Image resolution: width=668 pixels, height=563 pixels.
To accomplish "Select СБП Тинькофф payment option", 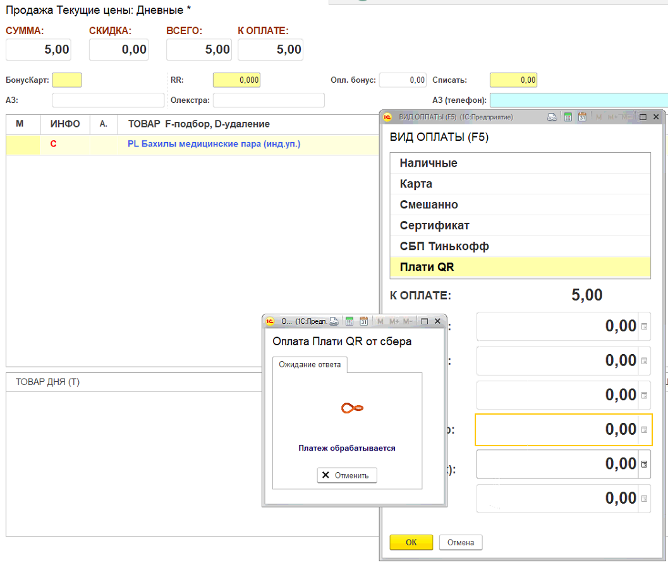I will 444,246.
